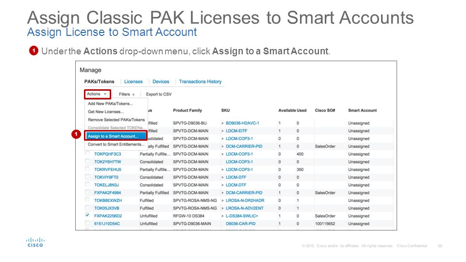Expand DCM-CARRIER-PID arrow in FXPAK2F4984 row
This screenshot has width=466, height=262.
tap(223, 193)
